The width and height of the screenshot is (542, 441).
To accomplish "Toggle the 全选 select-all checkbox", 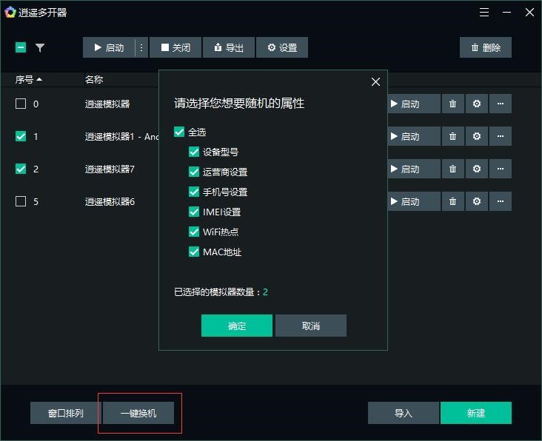I will pyautogui.click(x=179, y=132).
